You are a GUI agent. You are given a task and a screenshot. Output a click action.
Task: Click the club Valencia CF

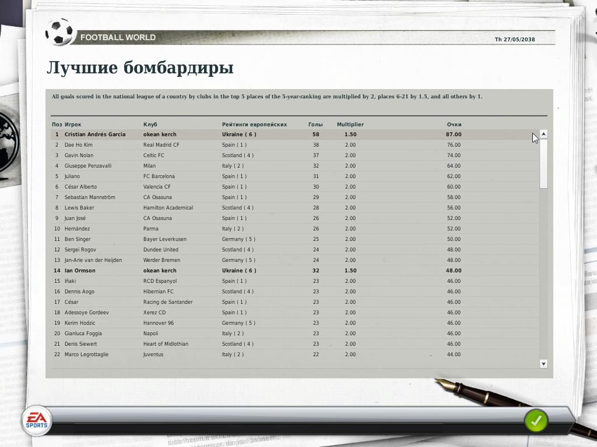(157, 187)
